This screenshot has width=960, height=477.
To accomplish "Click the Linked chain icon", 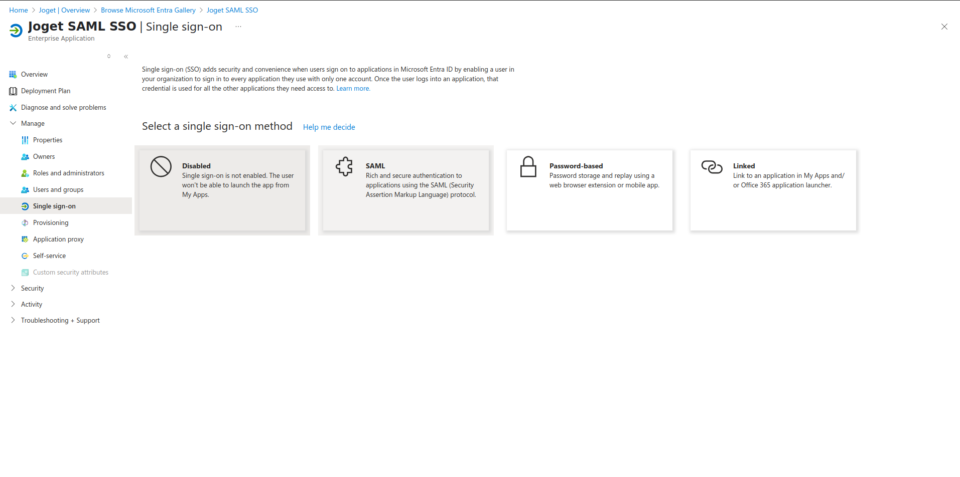I will click(x=712, y=167).
